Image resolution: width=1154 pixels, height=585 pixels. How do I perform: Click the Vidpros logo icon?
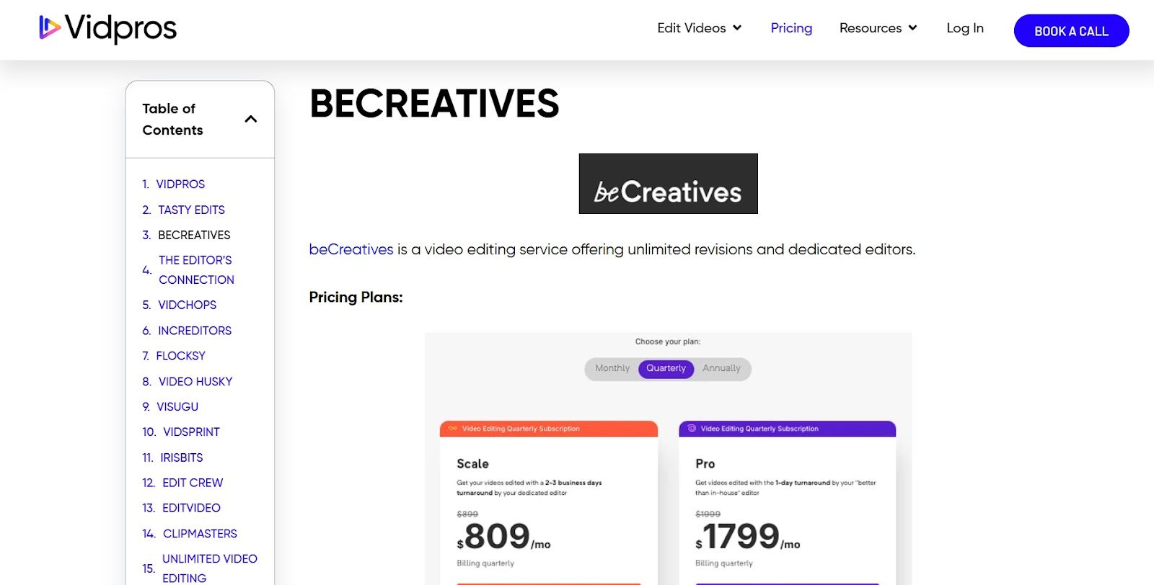point(49,27)
